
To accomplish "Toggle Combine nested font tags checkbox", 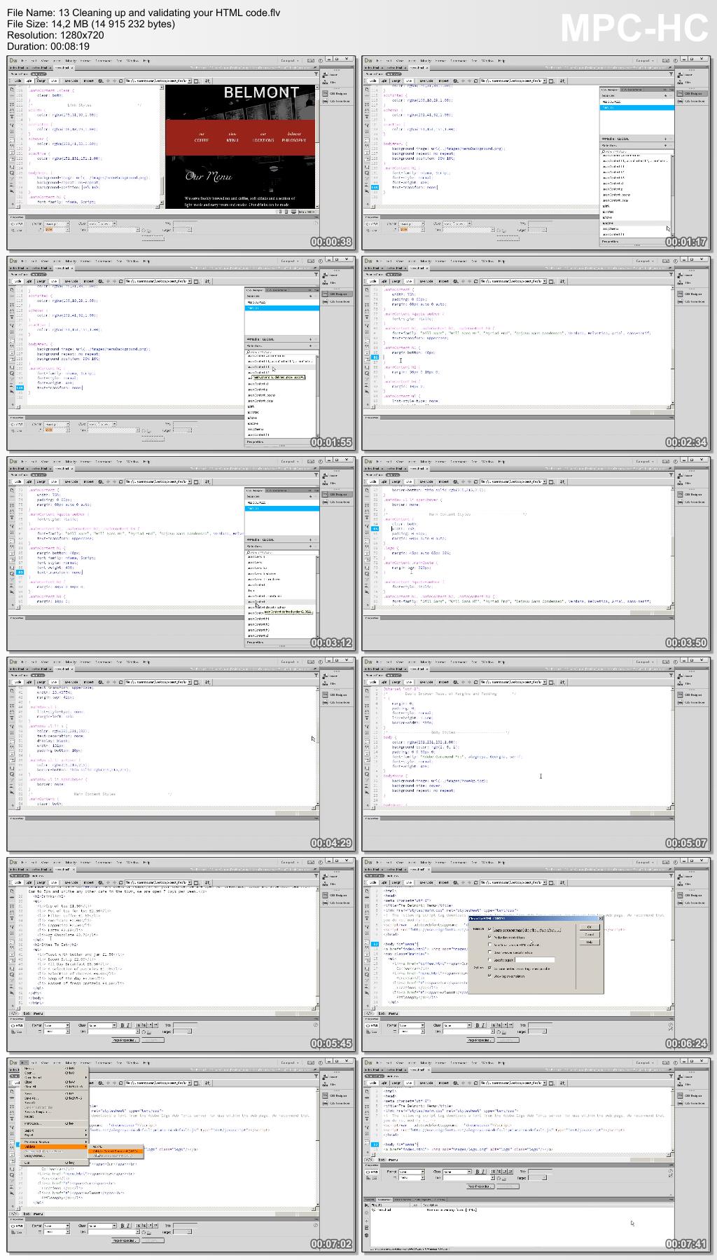I will [x=490, y=968].
